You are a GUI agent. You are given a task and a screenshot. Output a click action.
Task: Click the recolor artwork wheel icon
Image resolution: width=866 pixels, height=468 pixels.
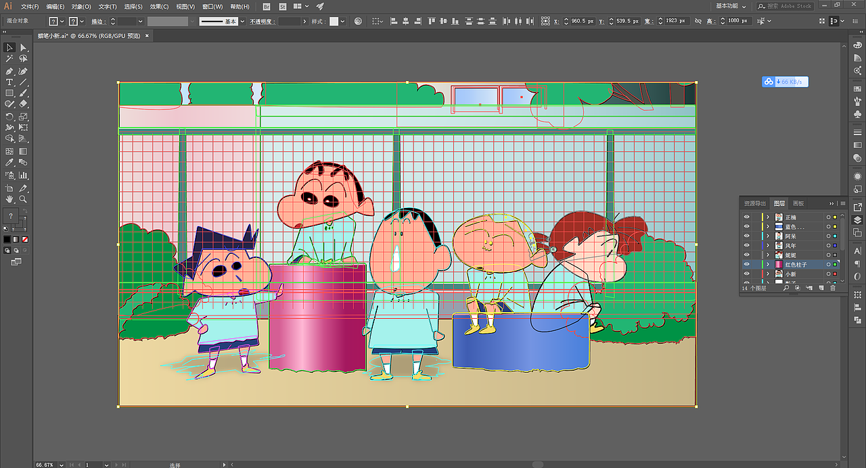(x=358, y=22)
